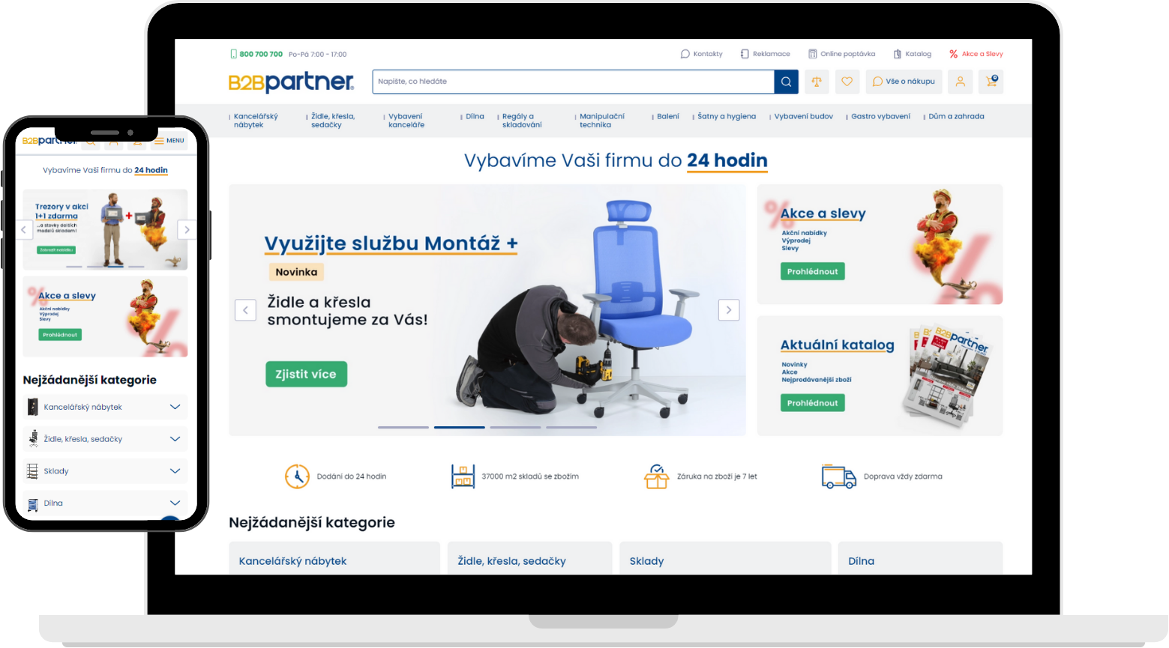Click the red percent icon beside Akce a Slevy
Image resolution: width=1169 pixels, height=648 pixels.
953,54
